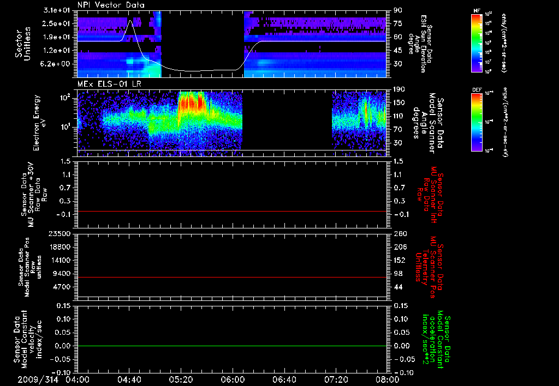Screen dimensions: 559x386
Task: Click the 3.1e+01 sector tick value
Action: pos(57,10)
